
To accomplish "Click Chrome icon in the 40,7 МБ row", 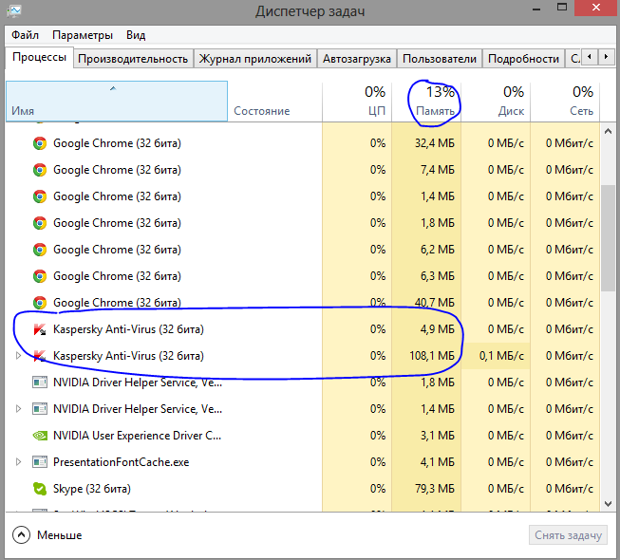I will click(40, 303).
